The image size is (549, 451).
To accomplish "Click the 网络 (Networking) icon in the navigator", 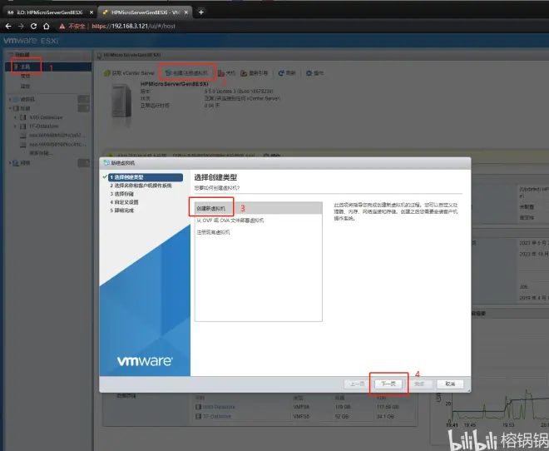I will tap(16, 163).
